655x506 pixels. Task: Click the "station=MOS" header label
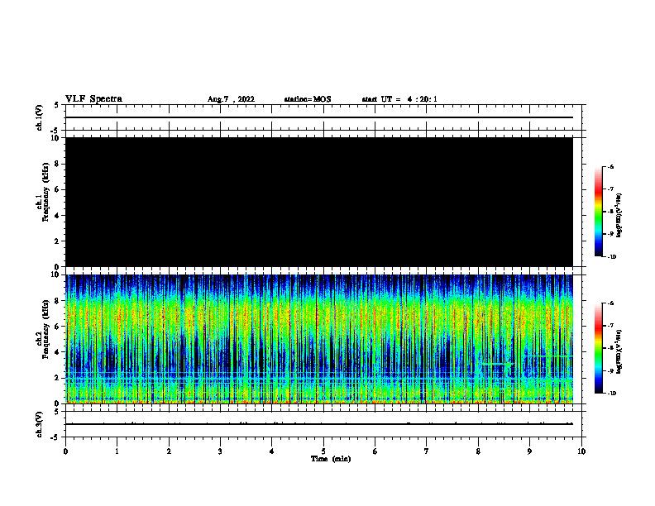point(308,99)
